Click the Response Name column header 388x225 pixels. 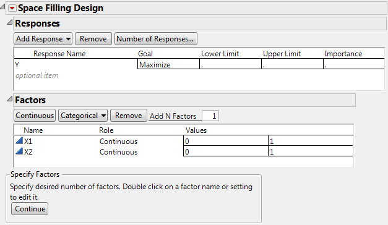[x=59, y=54]
